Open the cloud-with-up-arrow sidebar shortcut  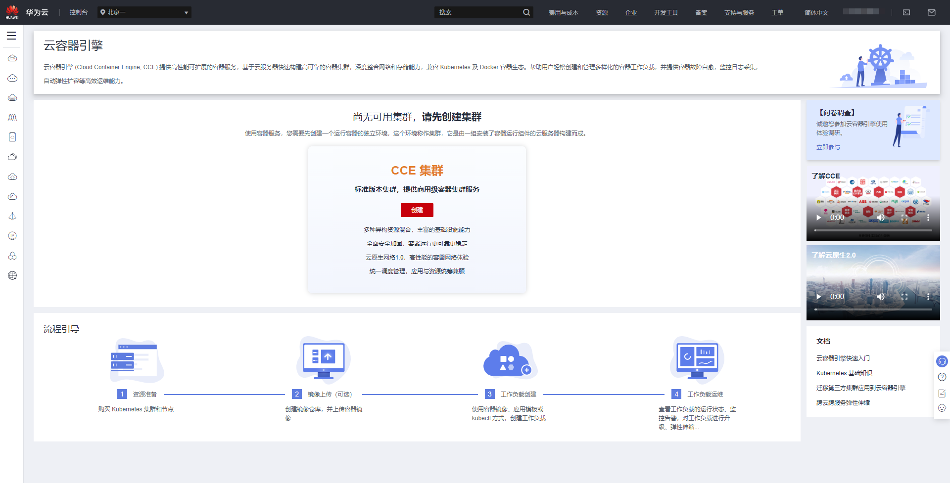tap(12, 176)
